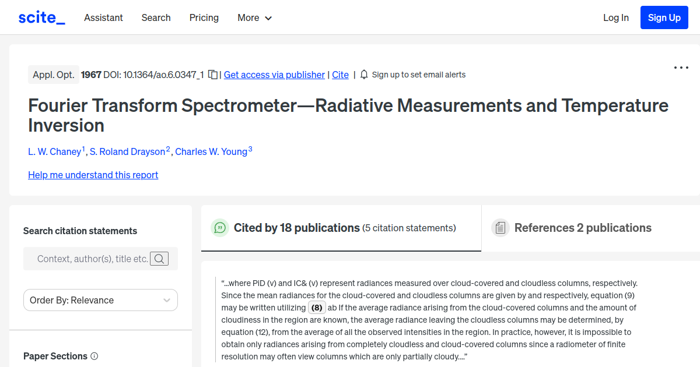The width and height of the screenshot is (700, 367).
Task: Click the chevron next to Order By
Action: [x=167, y=300]
